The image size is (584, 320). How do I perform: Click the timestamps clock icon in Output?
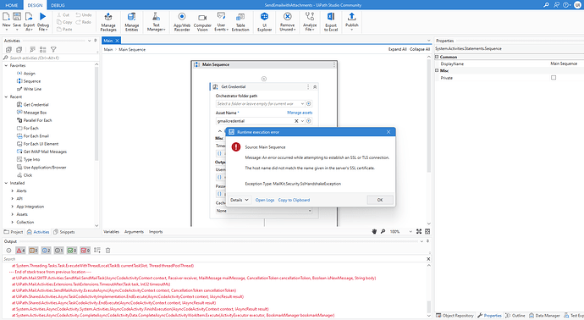tap(8, 251)
